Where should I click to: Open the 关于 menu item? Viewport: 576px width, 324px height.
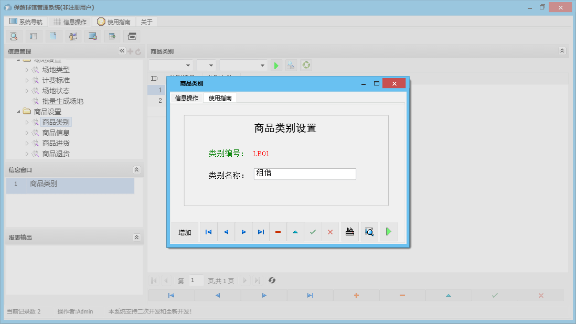[147, 21]
